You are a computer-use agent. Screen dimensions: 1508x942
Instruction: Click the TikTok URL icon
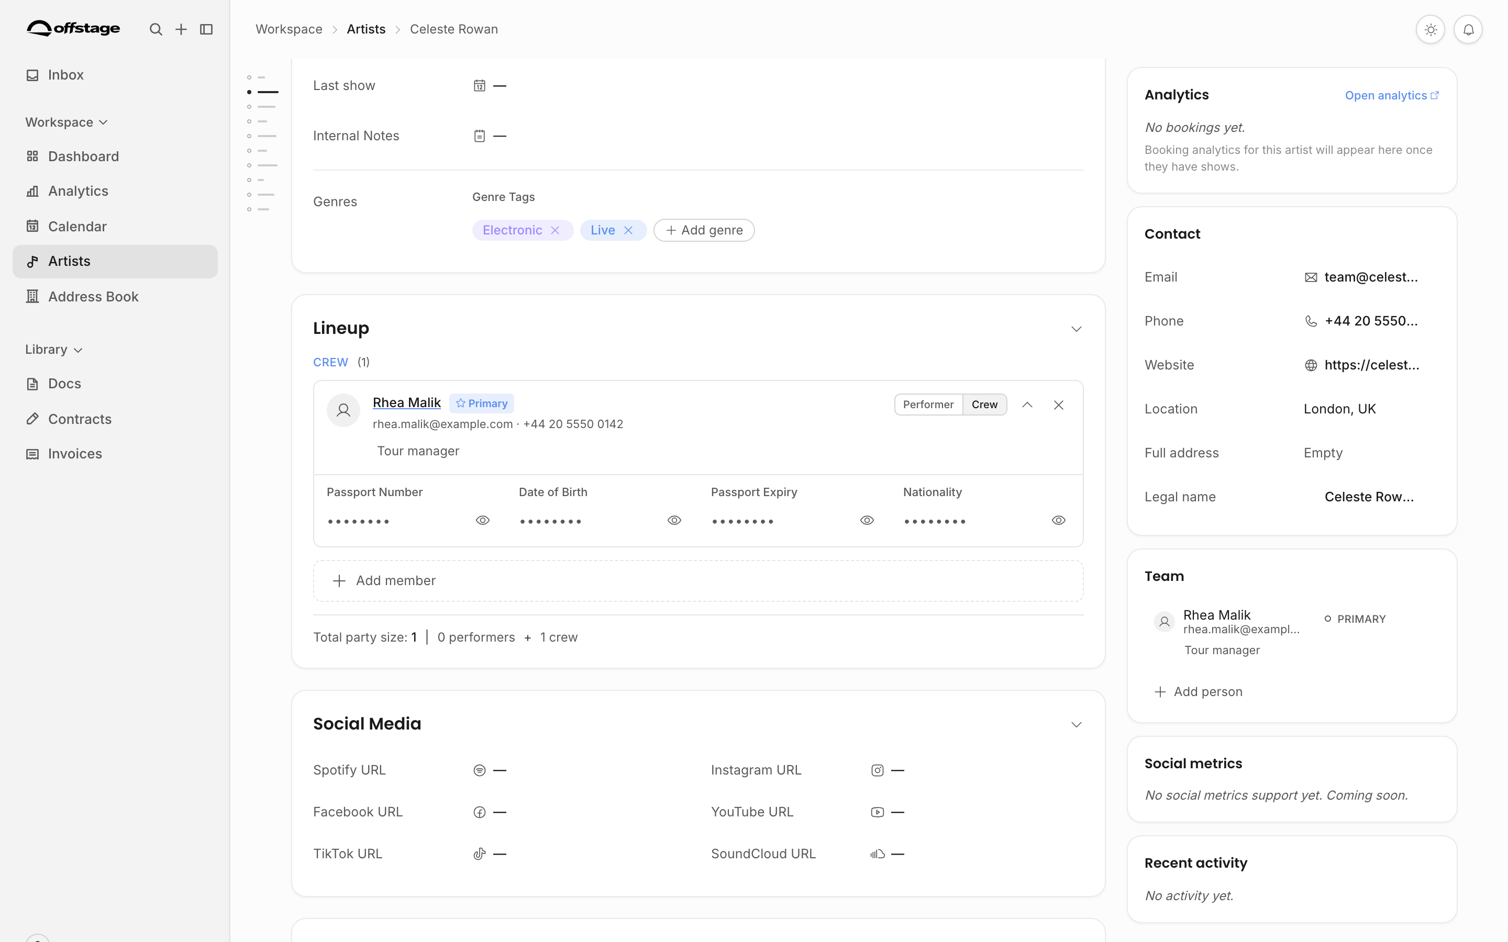(x=479, y=854)
